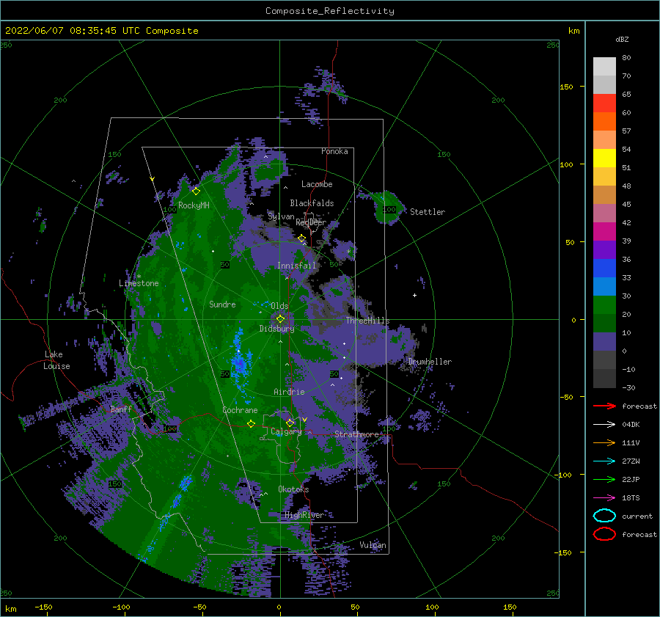The image size is (660, 617).
Task: Select the 20 dBZ green color swatch
Action: pos(604,304)
